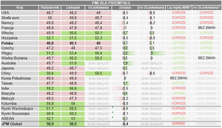222x128 pixels.
Task: Select Australia's Zmiana data bar 1,9
Action: (128, 63)
